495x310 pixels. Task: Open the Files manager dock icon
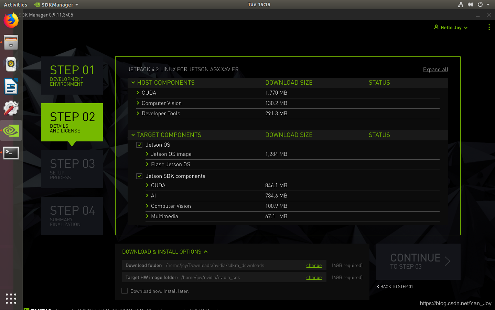[x=11, y=42]
